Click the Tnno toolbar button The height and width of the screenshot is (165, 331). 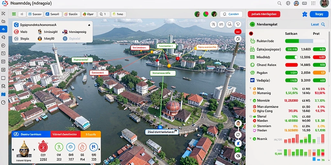click(x=118, y=14)
